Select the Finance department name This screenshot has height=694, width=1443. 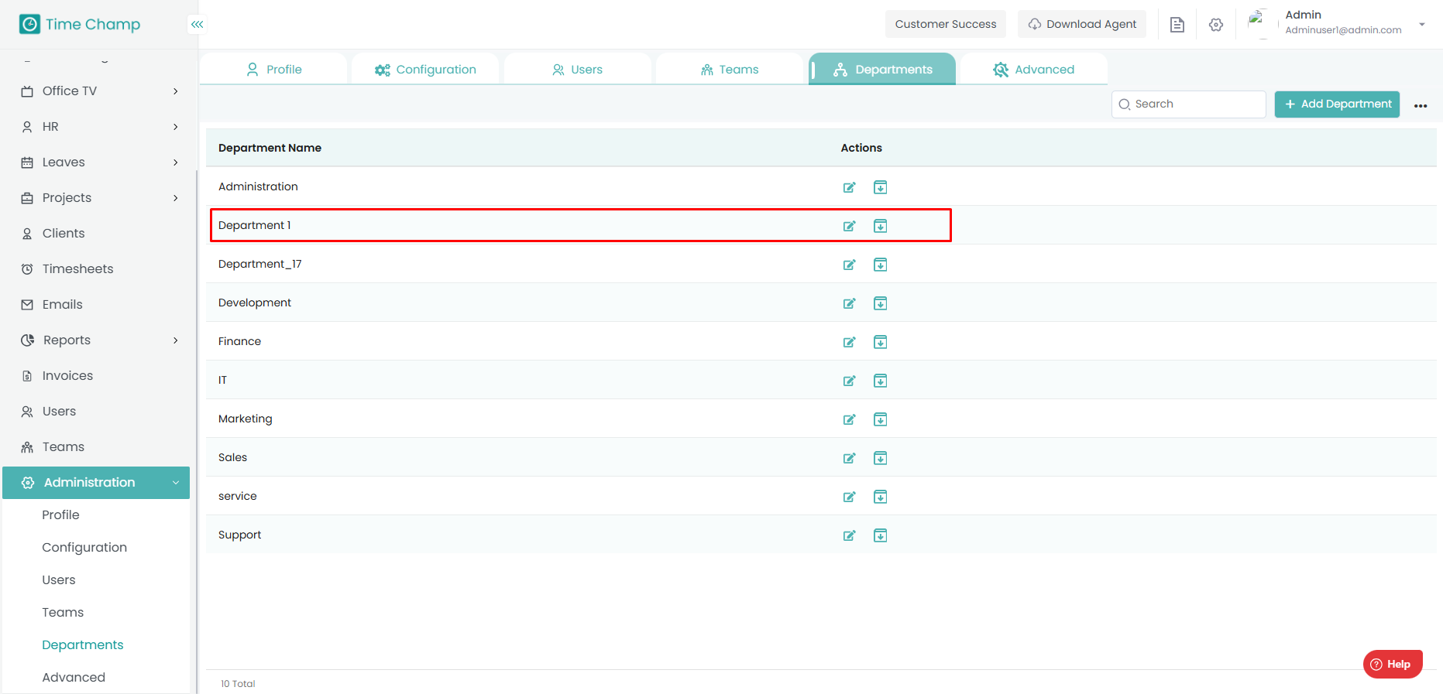tap(239, 341)
